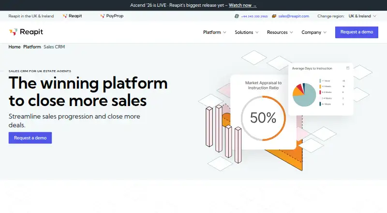Expand the Resources chevron arrow
The width and height of the screenshot is (387, 213).
291,32
